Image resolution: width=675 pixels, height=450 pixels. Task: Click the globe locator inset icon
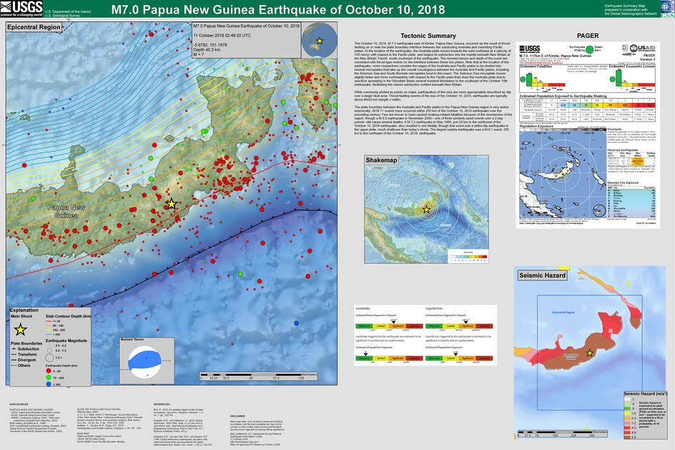(319, 41)
